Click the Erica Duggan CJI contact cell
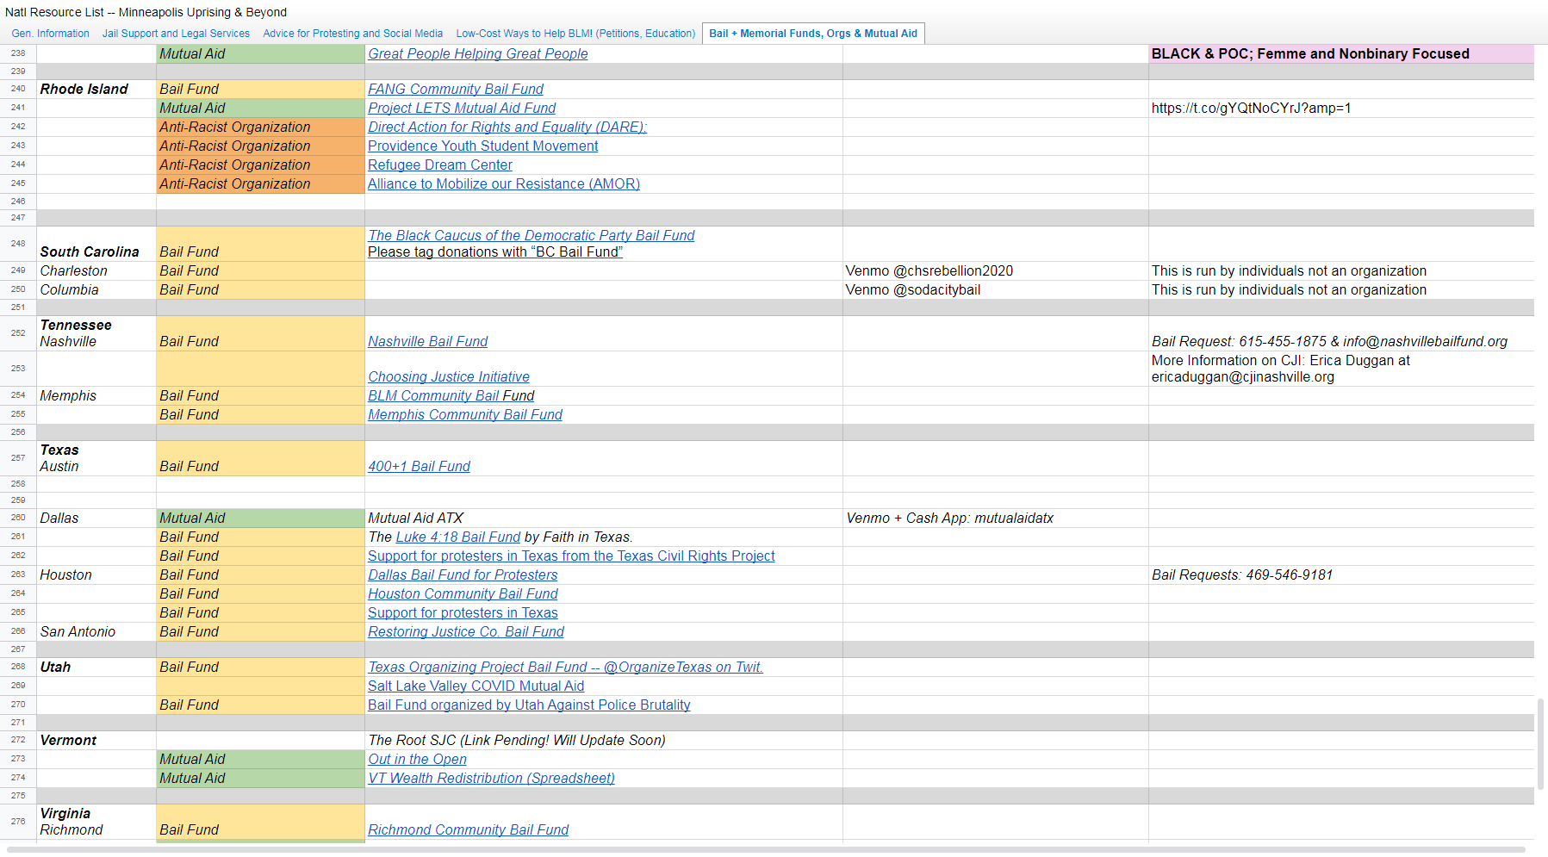Screen dimensions: 1548x857 (x=1341, y=369)
